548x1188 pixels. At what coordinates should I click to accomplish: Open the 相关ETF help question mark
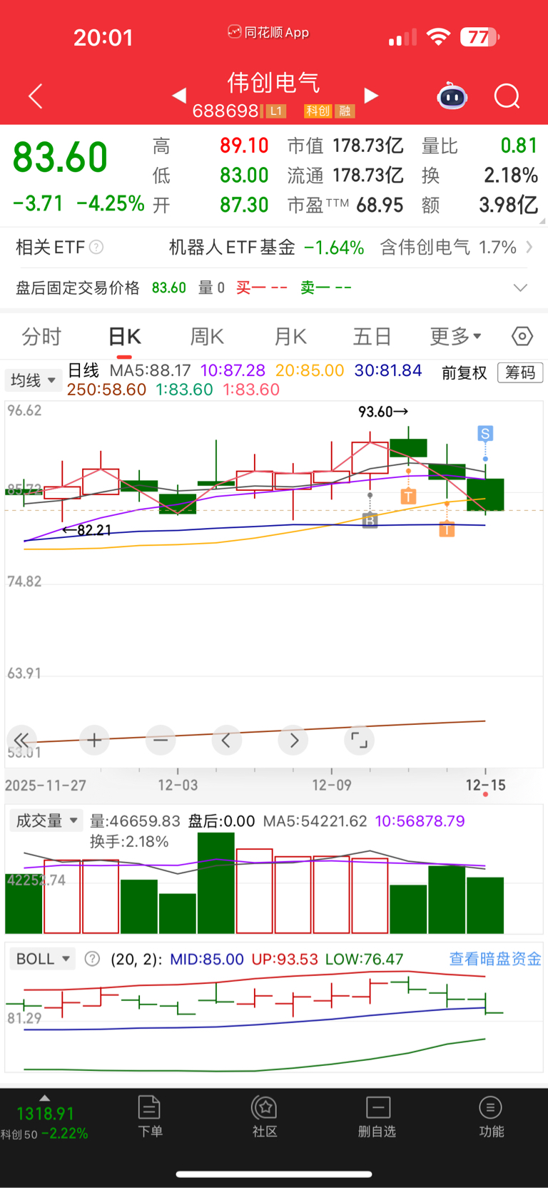[96, 247]
